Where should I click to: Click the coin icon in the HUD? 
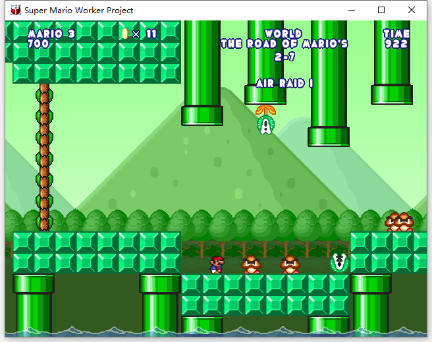[x=125, y=34]
